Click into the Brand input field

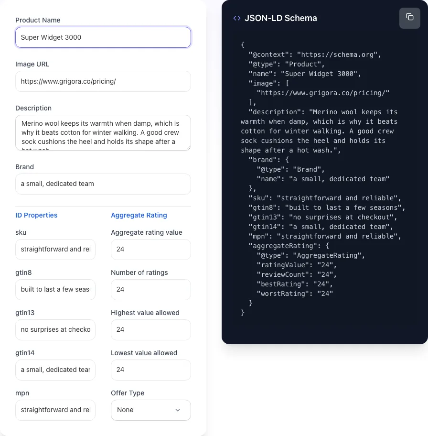[103, 184]
